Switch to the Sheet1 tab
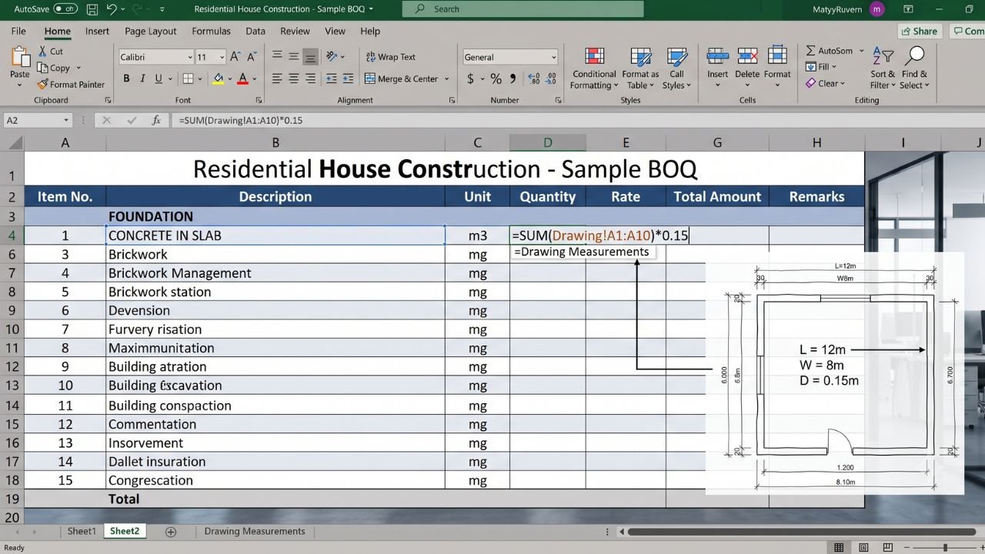985x554 pixels. coord(82,531)
